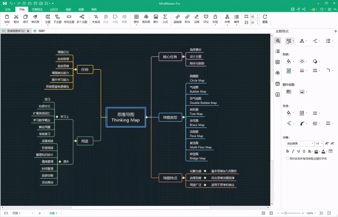Click the Thinking Map central topic

coord(126,117)
